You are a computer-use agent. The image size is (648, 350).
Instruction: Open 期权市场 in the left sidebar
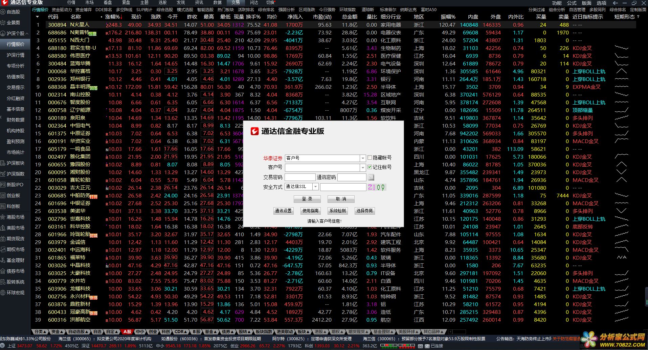16,249
